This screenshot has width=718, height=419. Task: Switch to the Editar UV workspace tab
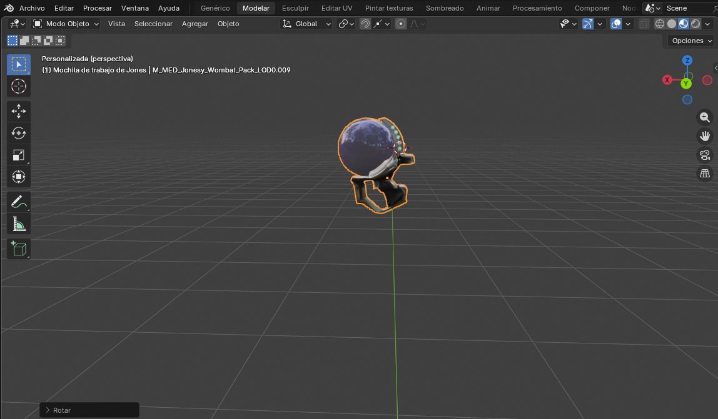[336, 8]
